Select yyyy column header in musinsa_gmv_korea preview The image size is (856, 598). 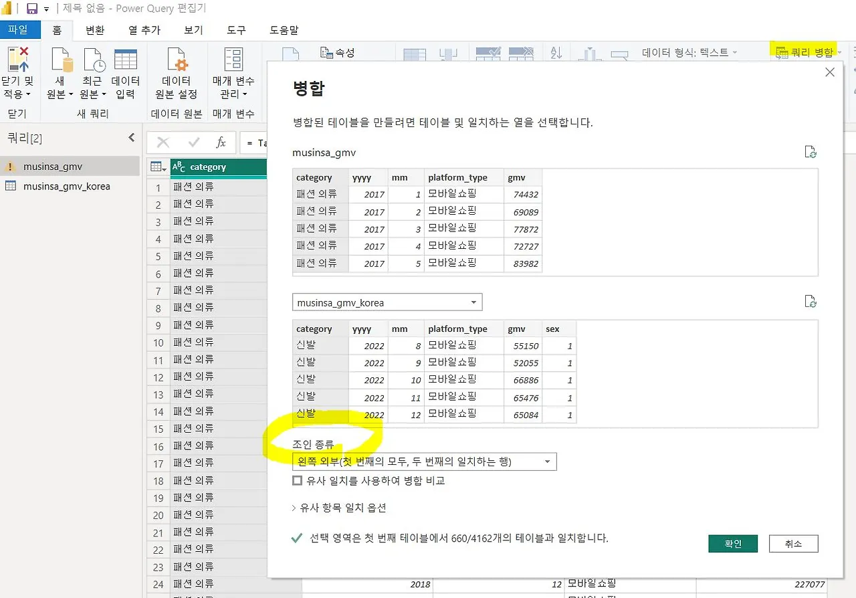[368, 328]
